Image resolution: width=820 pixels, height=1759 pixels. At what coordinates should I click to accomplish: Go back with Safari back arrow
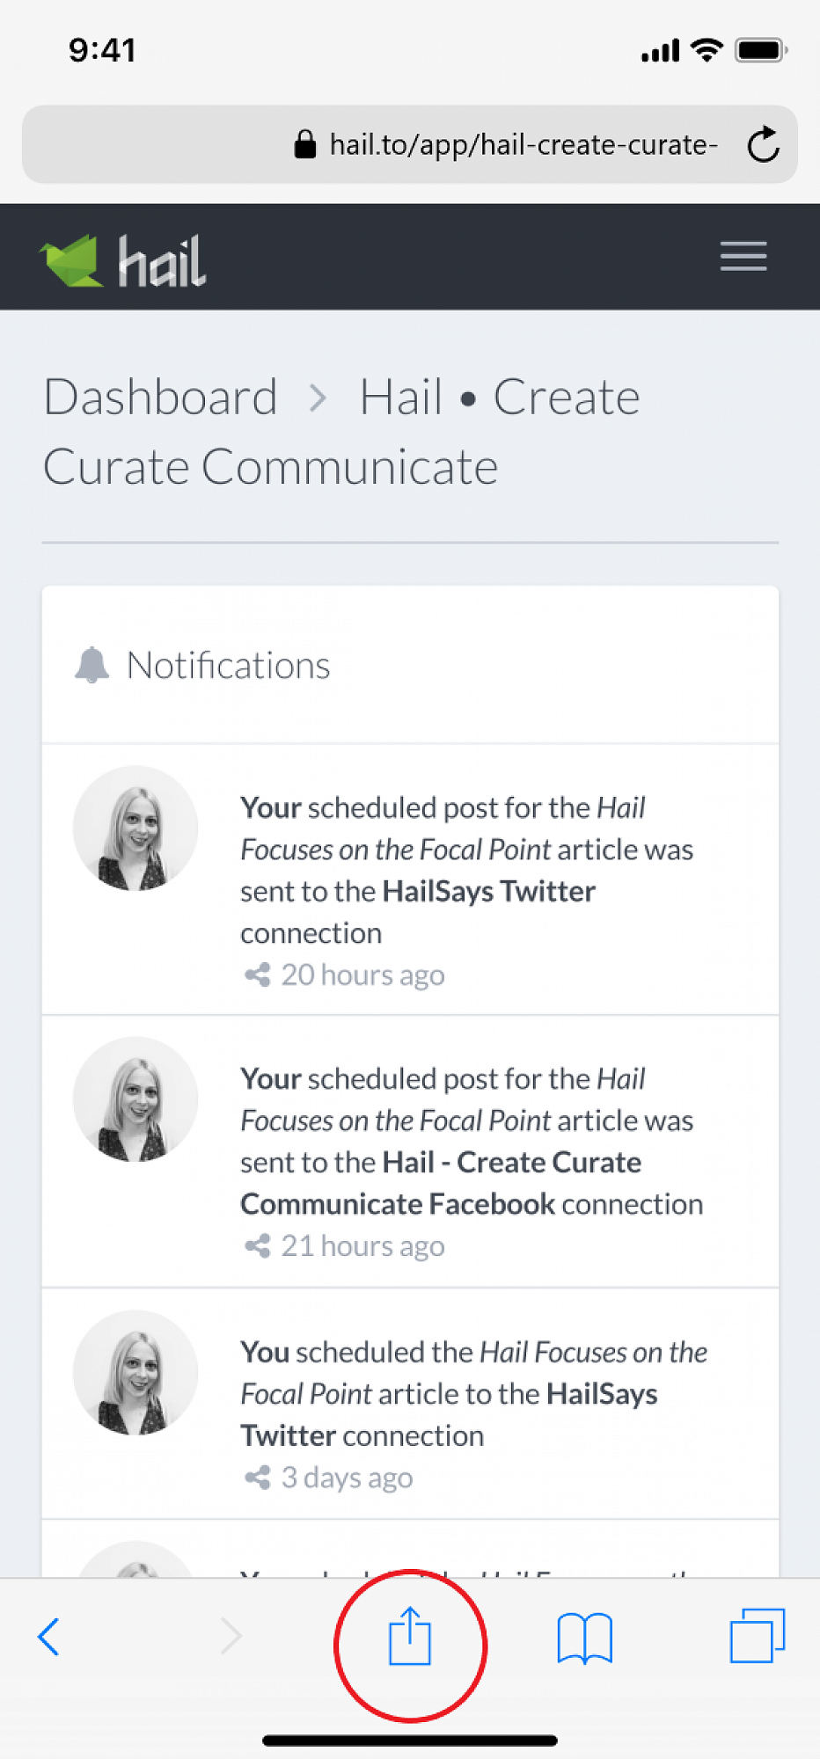tap(49, 1637)
